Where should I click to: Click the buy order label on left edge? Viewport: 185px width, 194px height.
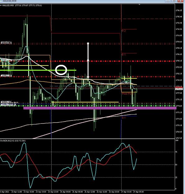click(10, 102)
